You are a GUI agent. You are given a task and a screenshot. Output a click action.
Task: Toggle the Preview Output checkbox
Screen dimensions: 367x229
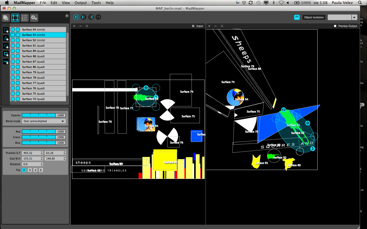[335, 26]
